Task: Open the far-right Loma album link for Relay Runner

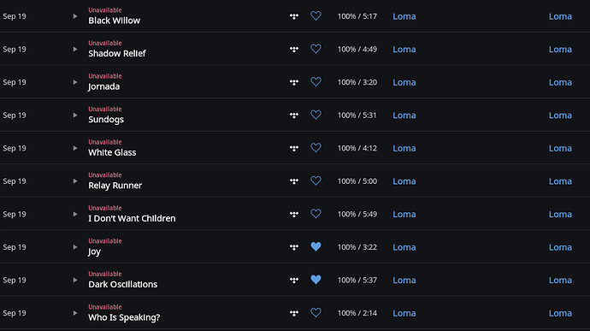Action: (560, 181)
